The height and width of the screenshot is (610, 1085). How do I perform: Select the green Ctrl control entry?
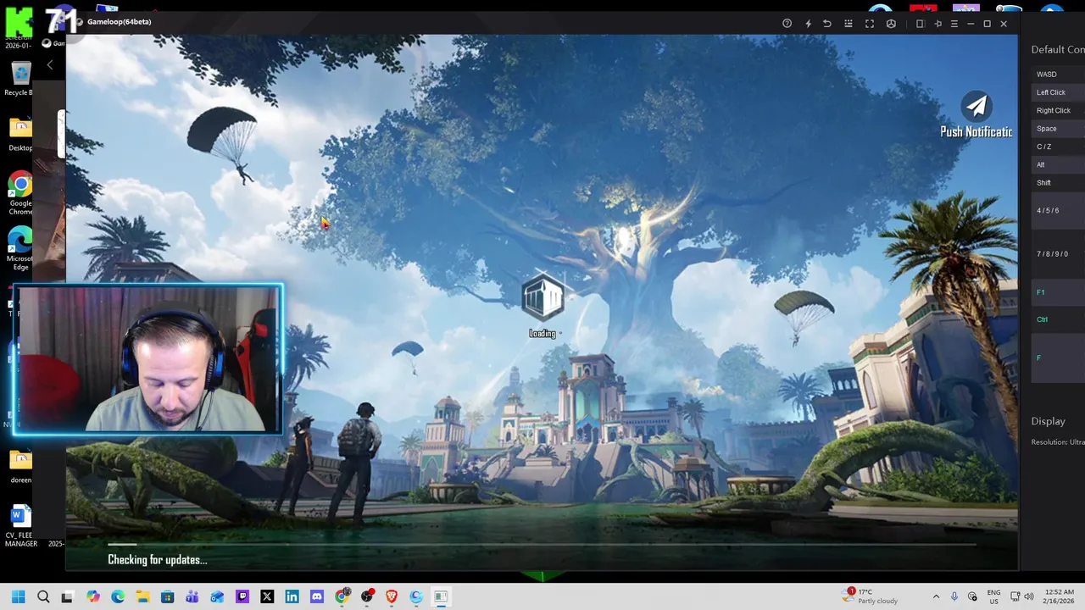click(1058, 319)
